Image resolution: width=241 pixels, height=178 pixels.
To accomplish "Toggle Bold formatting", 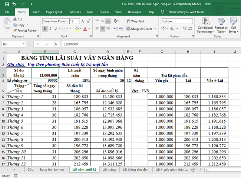I will point(44,29).
